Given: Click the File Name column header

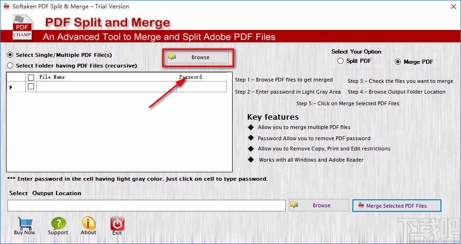Looking at the screenshot, I should (106, 77).
